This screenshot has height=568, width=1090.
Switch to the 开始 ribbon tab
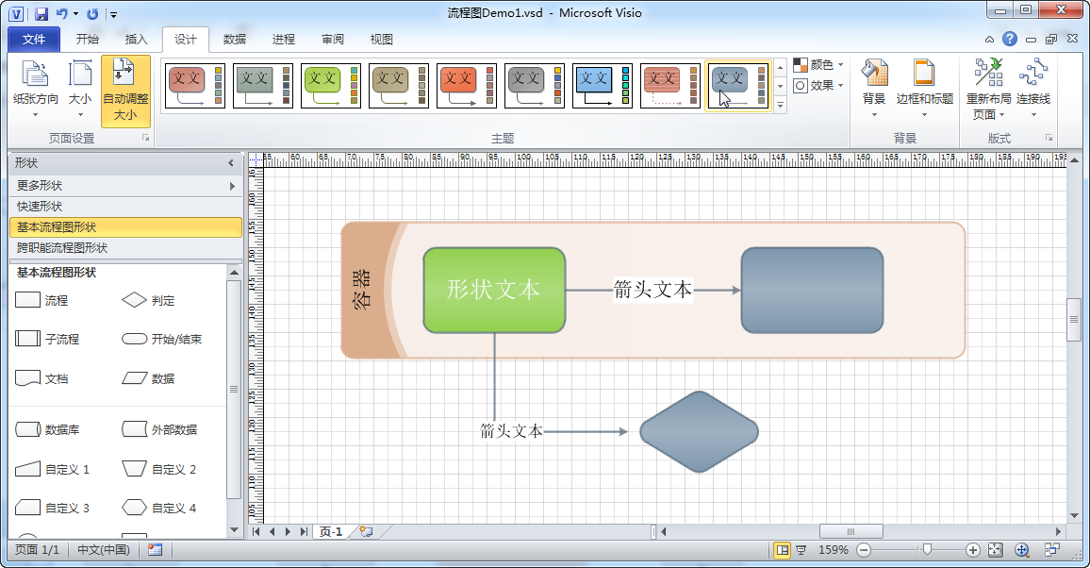pos(87,40)
